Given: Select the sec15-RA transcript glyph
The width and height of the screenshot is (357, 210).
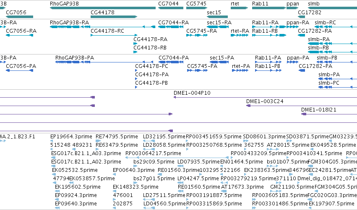Looking at the screenshot, I should pyautogui.click(x=217, y=27).
